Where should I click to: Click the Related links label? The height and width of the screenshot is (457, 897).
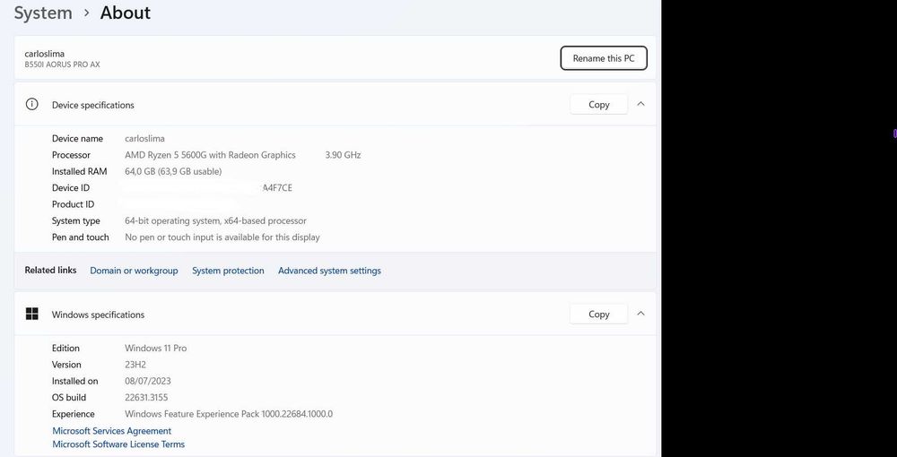click(50, 271)
